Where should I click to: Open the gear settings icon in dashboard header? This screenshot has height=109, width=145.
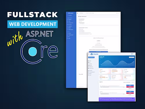pos(131,54)
